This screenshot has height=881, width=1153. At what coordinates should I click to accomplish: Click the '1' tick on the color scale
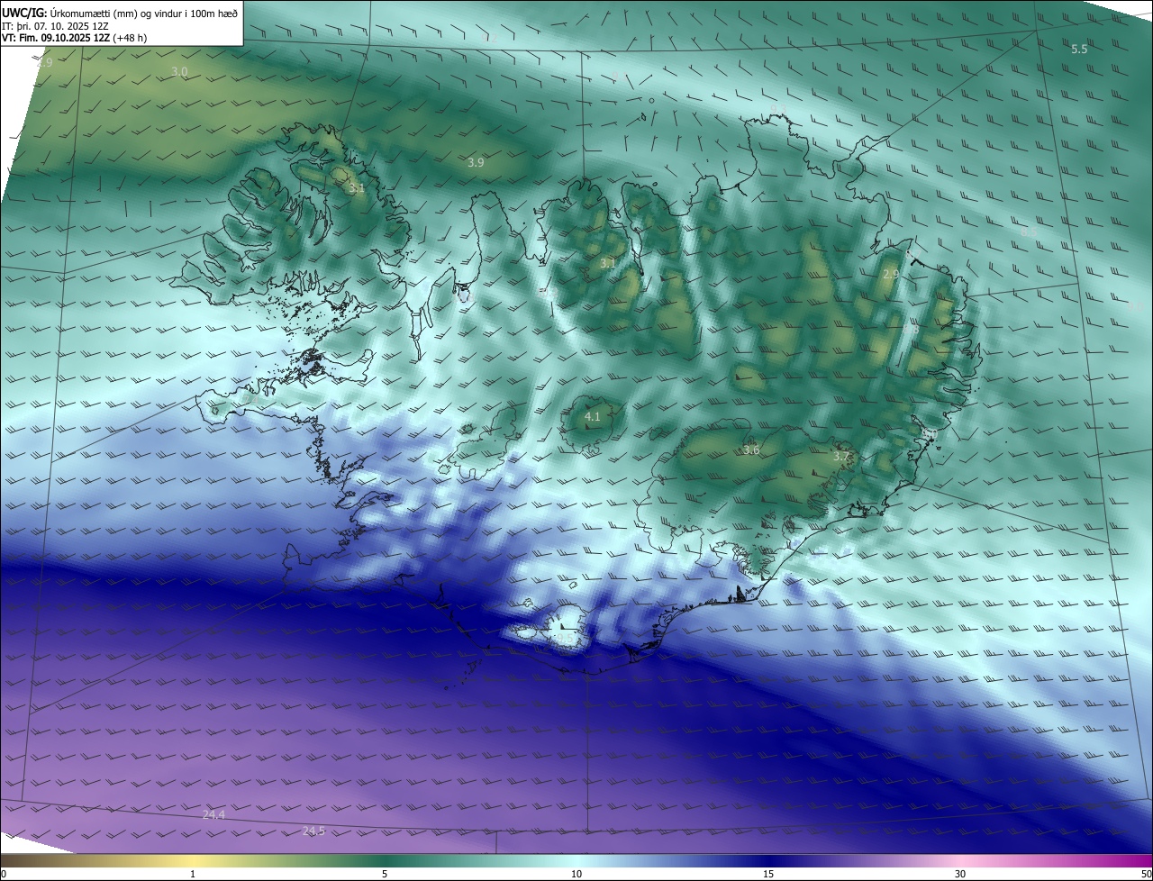(x=193, y=874)
